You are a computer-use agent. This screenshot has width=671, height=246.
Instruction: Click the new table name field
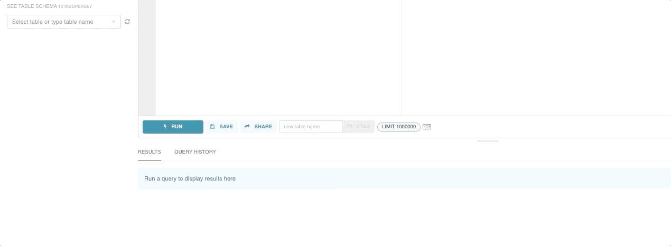(x=311, y=127)
